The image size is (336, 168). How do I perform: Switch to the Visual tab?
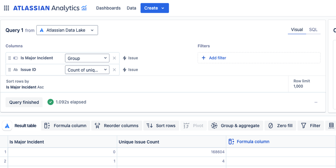click(297, 30)
